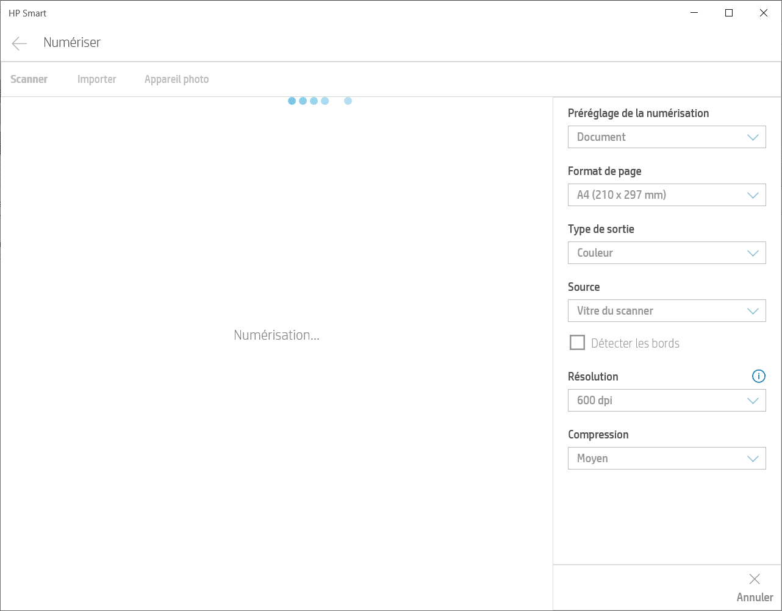Click the chevron on the Couleur field
Screen dimensions: 782x611
pyautogui.click(x=752, y=252)
